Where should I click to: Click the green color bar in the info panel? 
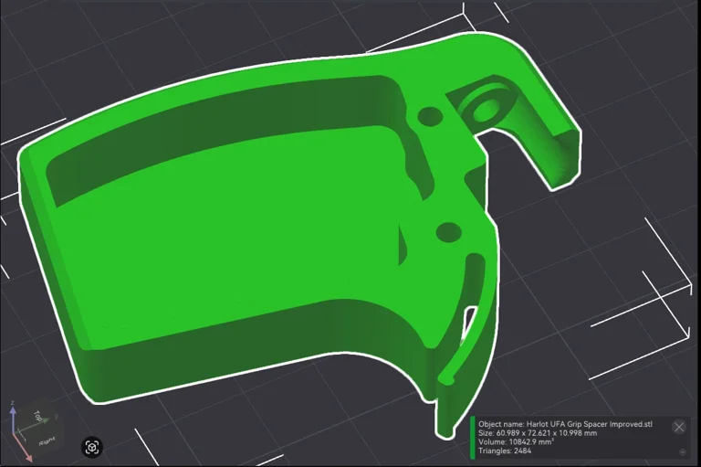[473, 438]
